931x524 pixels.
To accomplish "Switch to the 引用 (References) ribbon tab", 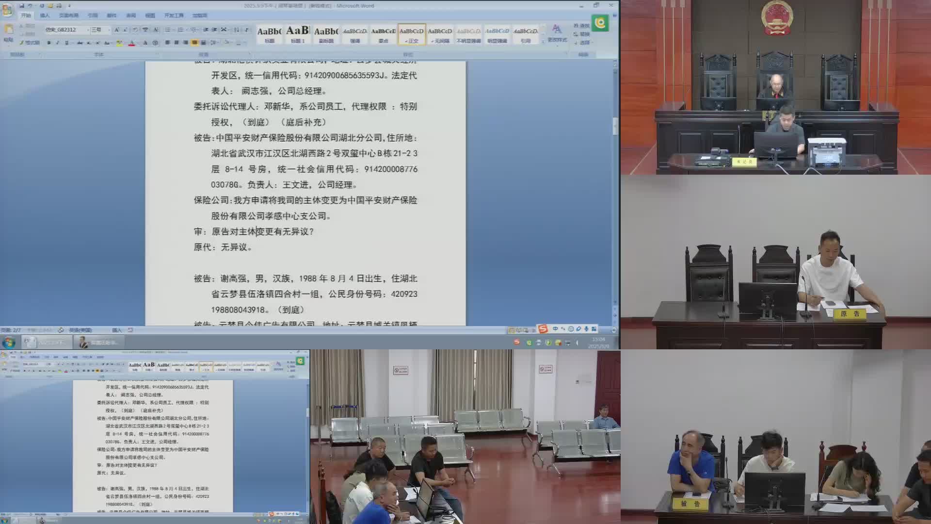I will click(93, 16).
